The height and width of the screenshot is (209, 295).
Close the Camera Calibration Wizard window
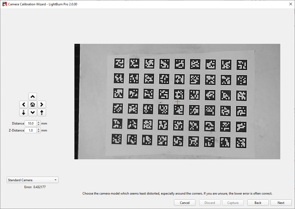[x=290, y=4]
